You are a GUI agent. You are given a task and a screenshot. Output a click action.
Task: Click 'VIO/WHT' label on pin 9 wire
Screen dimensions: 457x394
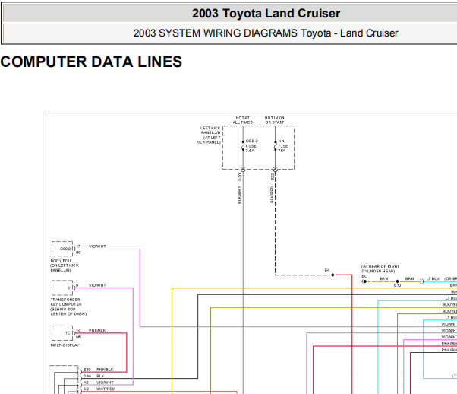97,285
